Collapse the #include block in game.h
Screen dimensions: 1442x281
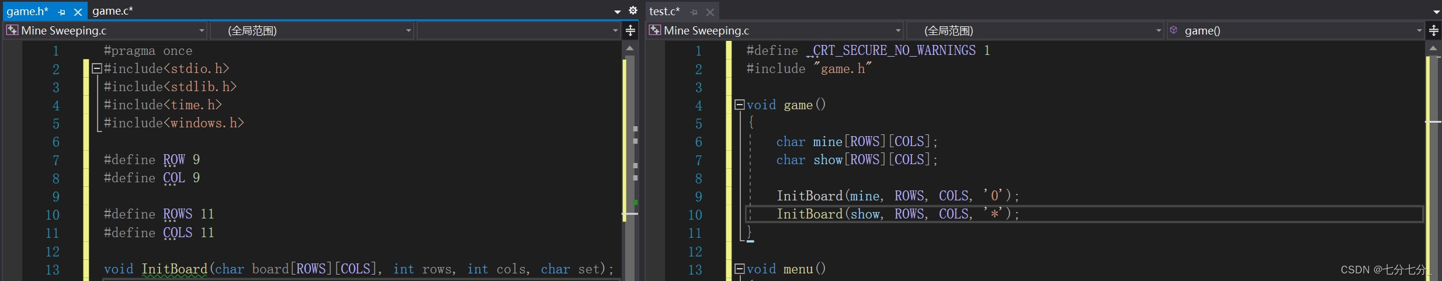97,69
